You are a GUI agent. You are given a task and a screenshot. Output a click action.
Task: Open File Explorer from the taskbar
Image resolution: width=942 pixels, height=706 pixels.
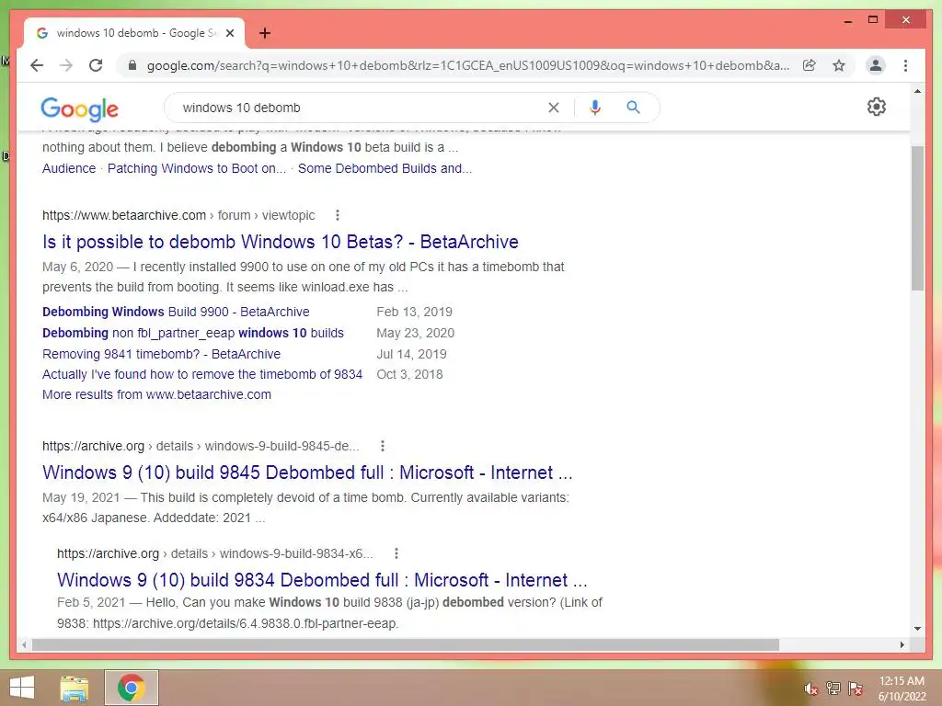pyautogui.click(x=74, y=689)
